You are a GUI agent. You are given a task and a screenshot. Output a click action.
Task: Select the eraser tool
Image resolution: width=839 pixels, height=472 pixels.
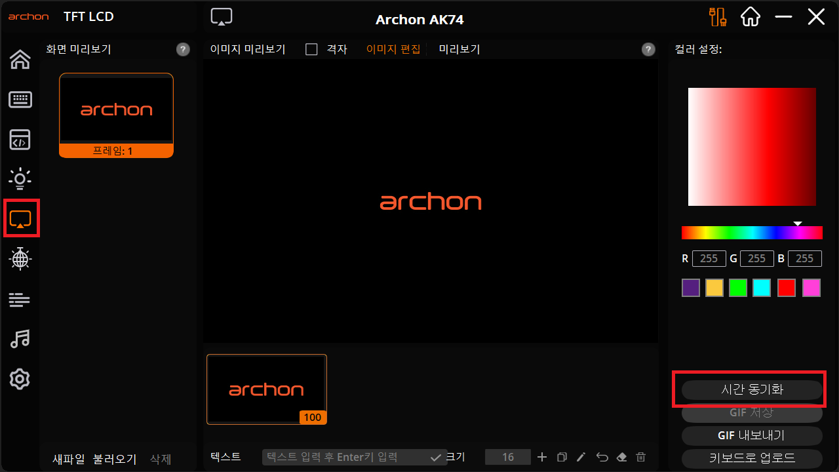click(x=622, y=457)
